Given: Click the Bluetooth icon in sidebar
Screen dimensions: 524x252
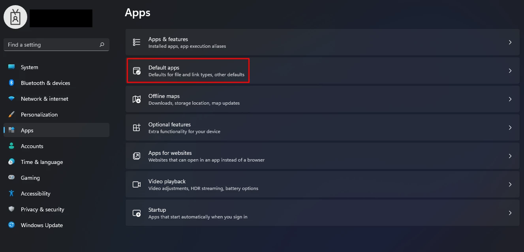Looking at the screenshot, I should click(11, 83).
